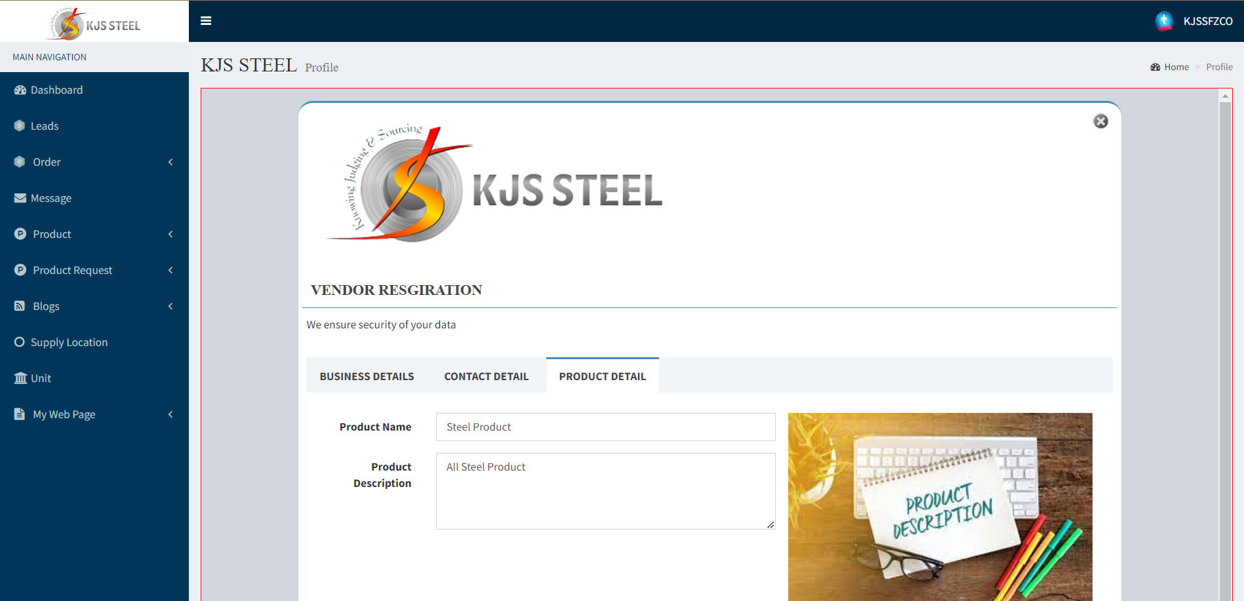This screenshot has width=1244, height=601.
Task: Expand the Order submenu chevron
Action: 171,162
